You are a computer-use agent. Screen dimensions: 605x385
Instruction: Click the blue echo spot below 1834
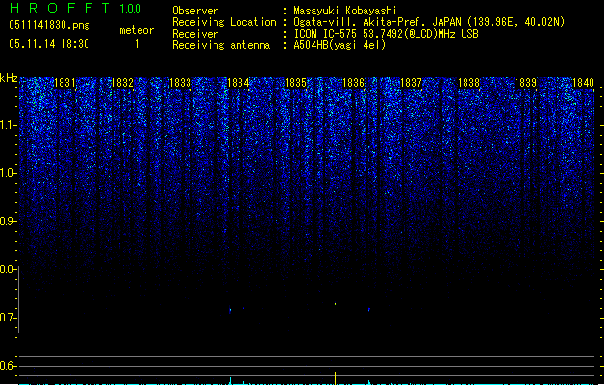click(x=230, y=310)
